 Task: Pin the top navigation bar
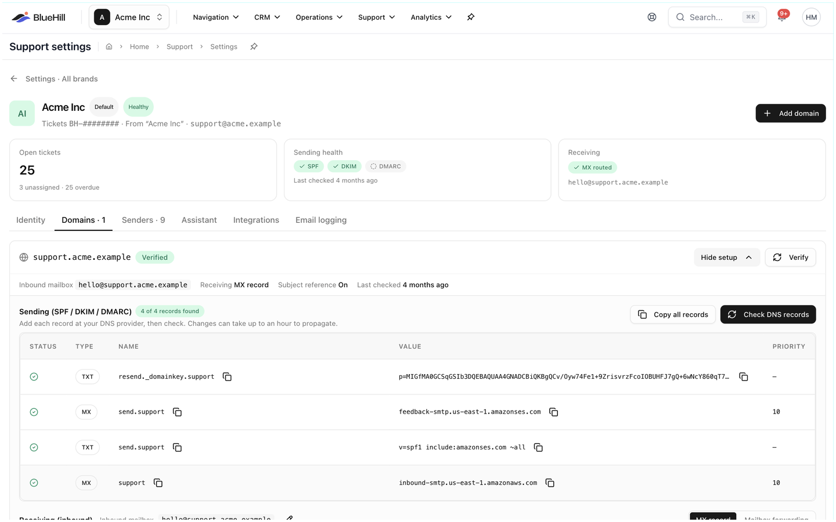471,17
